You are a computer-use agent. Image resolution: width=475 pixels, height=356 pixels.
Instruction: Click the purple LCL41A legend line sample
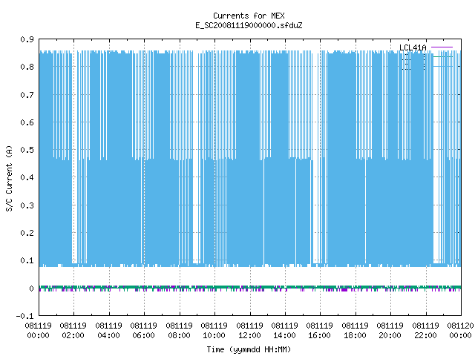coord(442,47)
